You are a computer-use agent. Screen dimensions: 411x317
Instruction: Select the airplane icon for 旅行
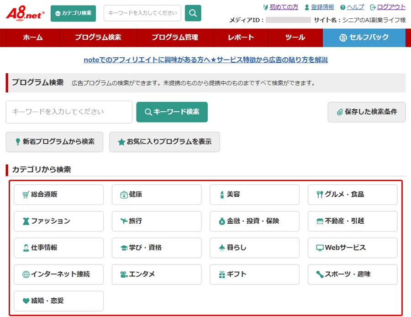[125, 221]
